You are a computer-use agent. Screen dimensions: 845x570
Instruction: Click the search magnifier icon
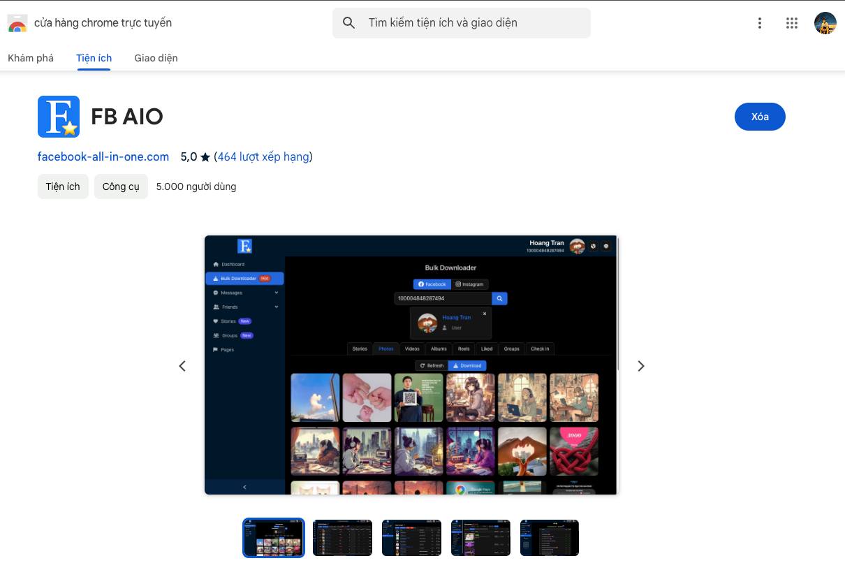pos(349,23)
